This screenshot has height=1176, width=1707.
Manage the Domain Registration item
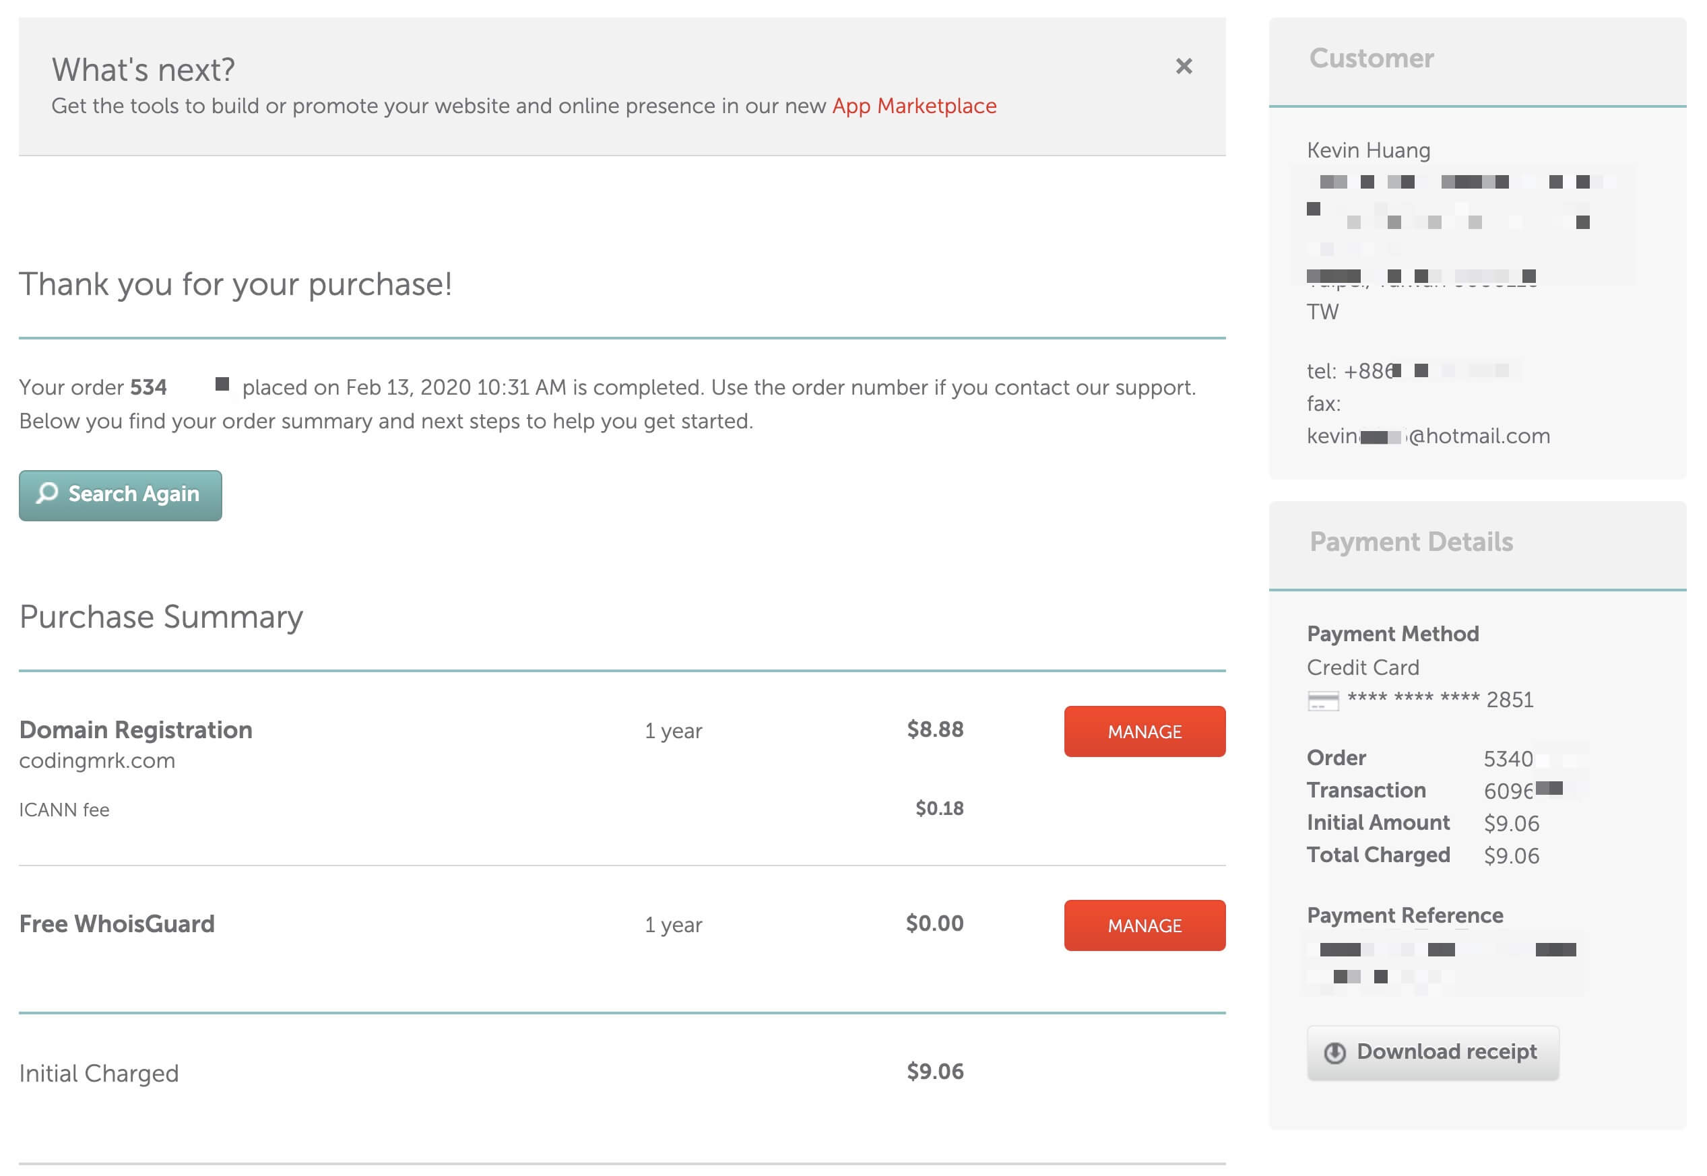1144,731
